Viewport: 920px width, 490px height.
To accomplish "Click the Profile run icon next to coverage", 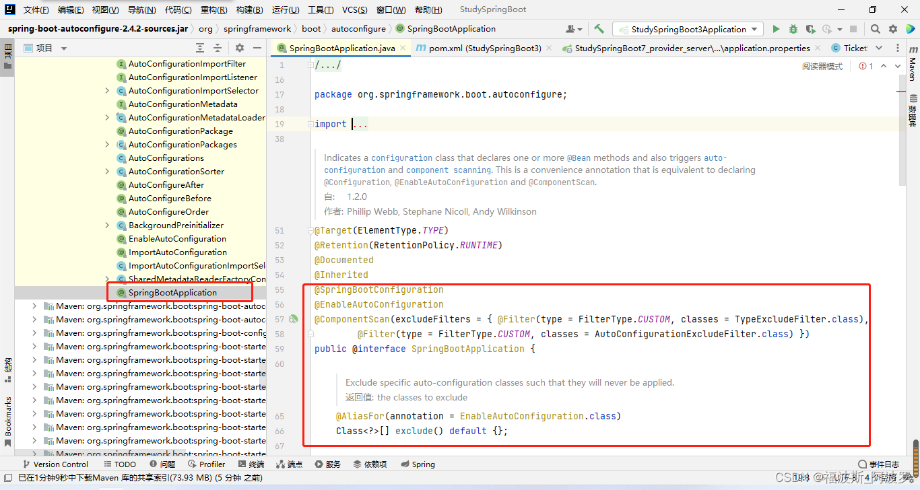I will point(826,29).
